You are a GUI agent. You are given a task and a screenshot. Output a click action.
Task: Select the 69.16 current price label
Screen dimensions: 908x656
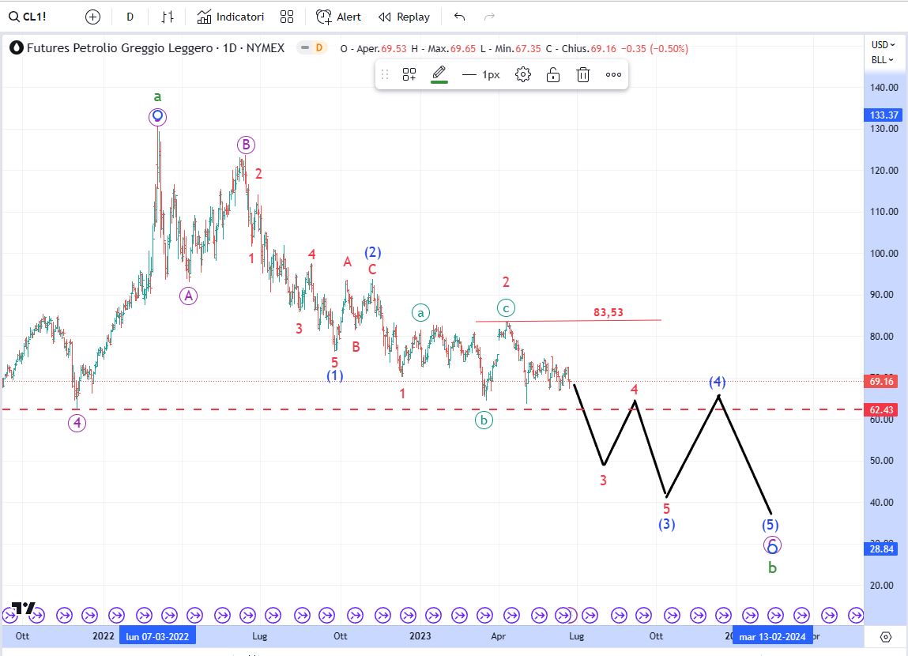point(881,382)
